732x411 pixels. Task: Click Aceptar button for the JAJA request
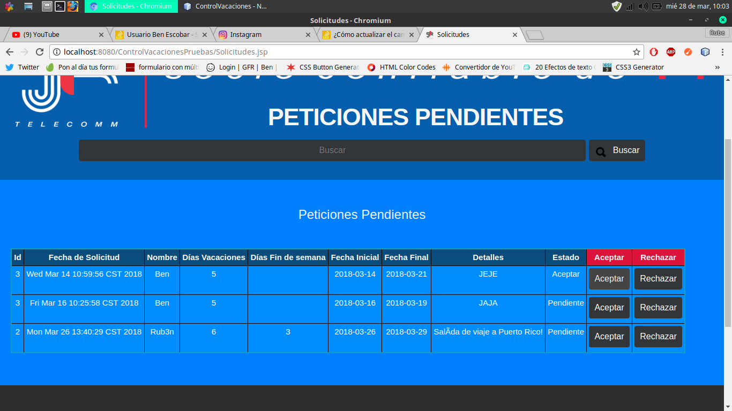click(609, 308)
